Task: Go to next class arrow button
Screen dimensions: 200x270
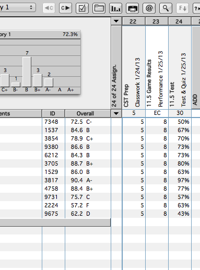Action: tap(65, 8)
